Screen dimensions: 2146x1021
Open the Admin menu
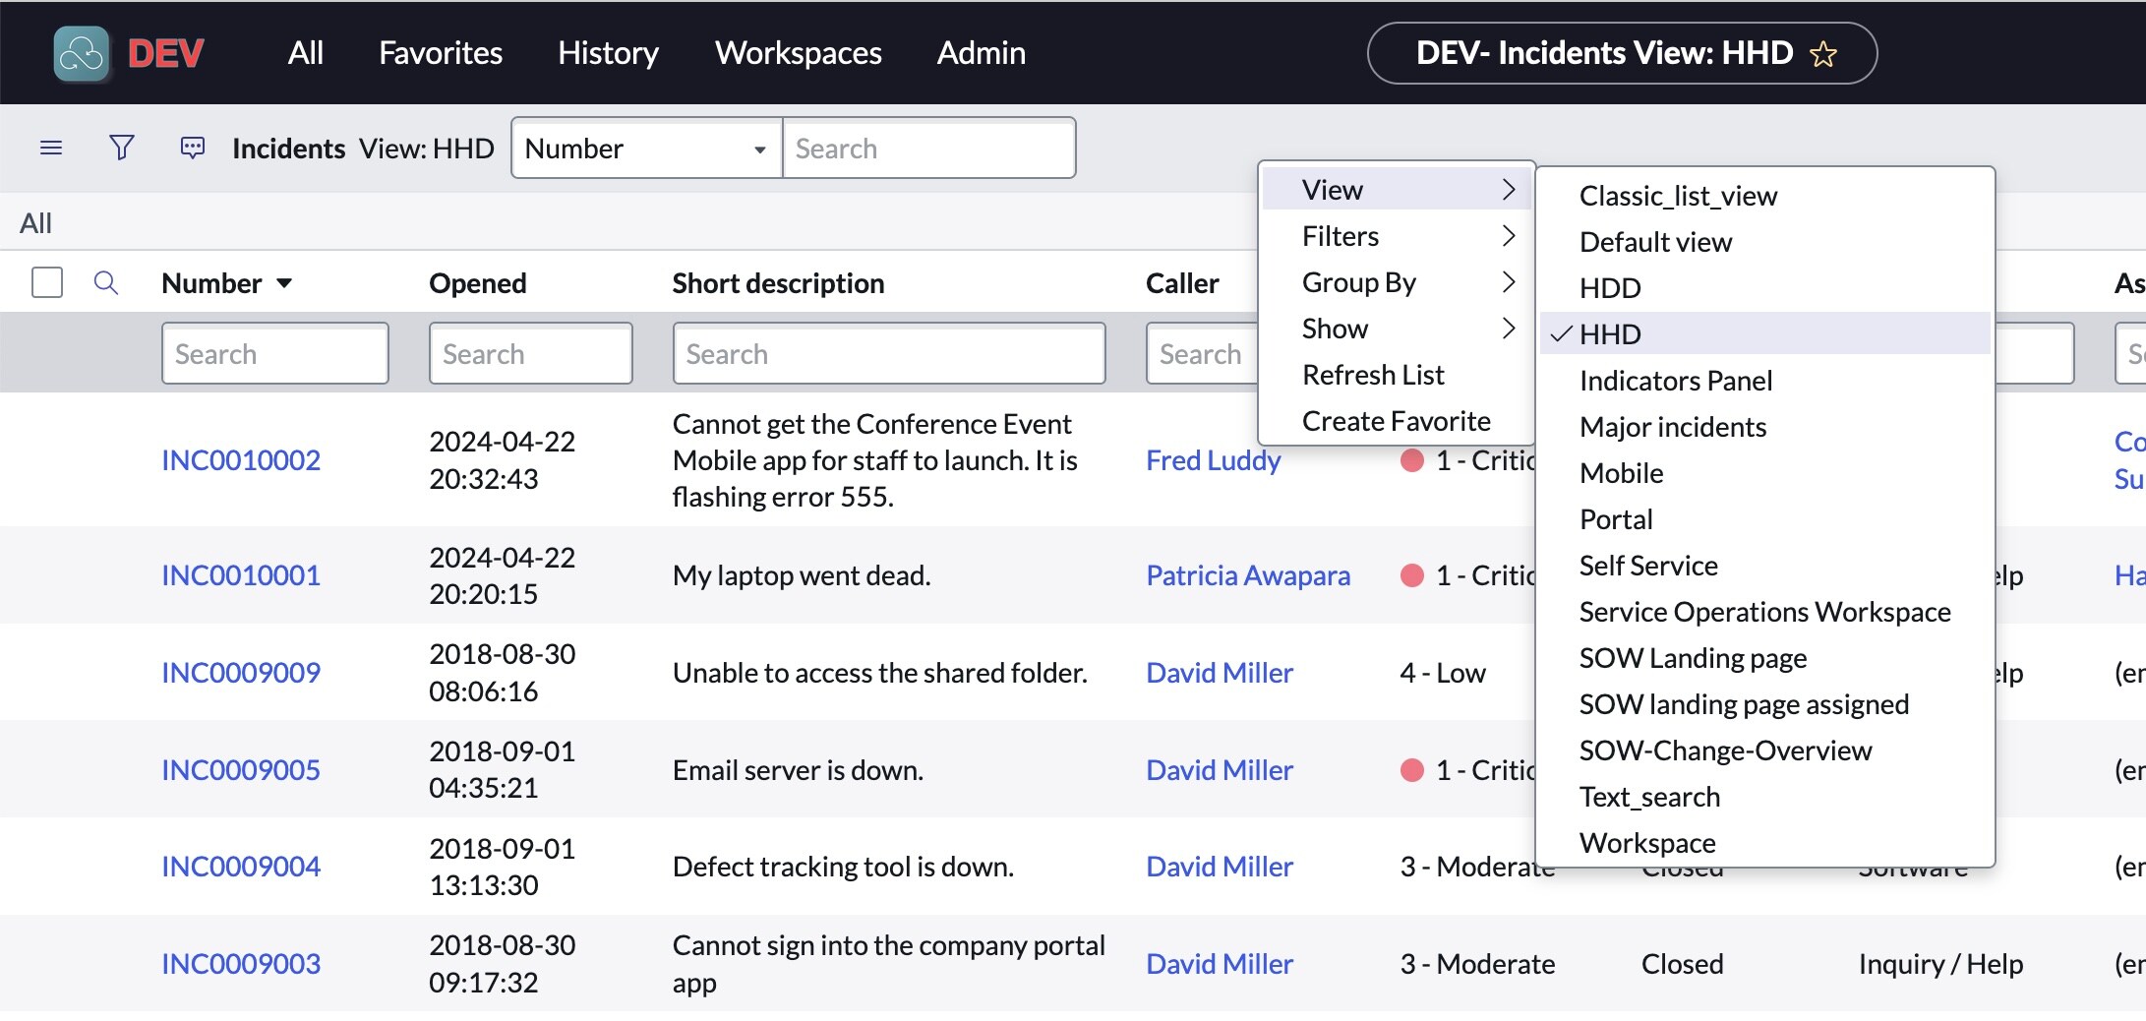(x=981, y=53)
